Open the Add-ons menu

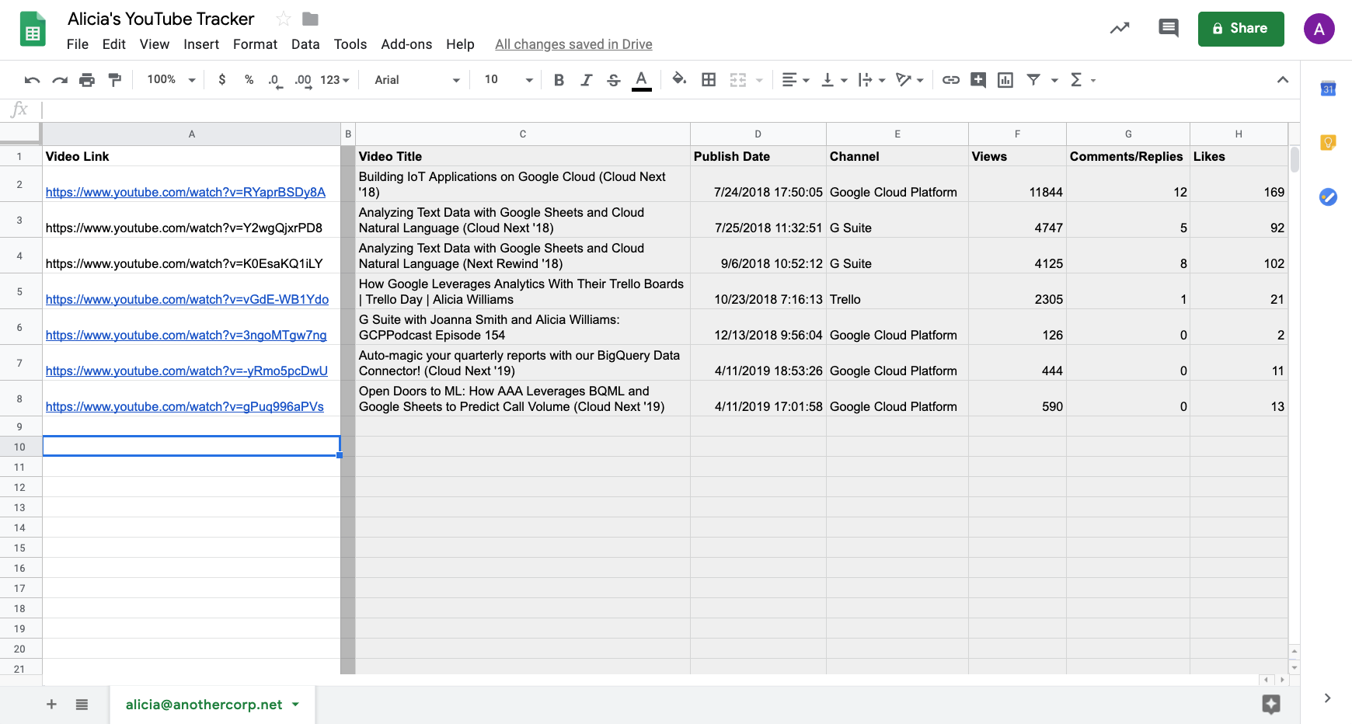coord(406,44)
